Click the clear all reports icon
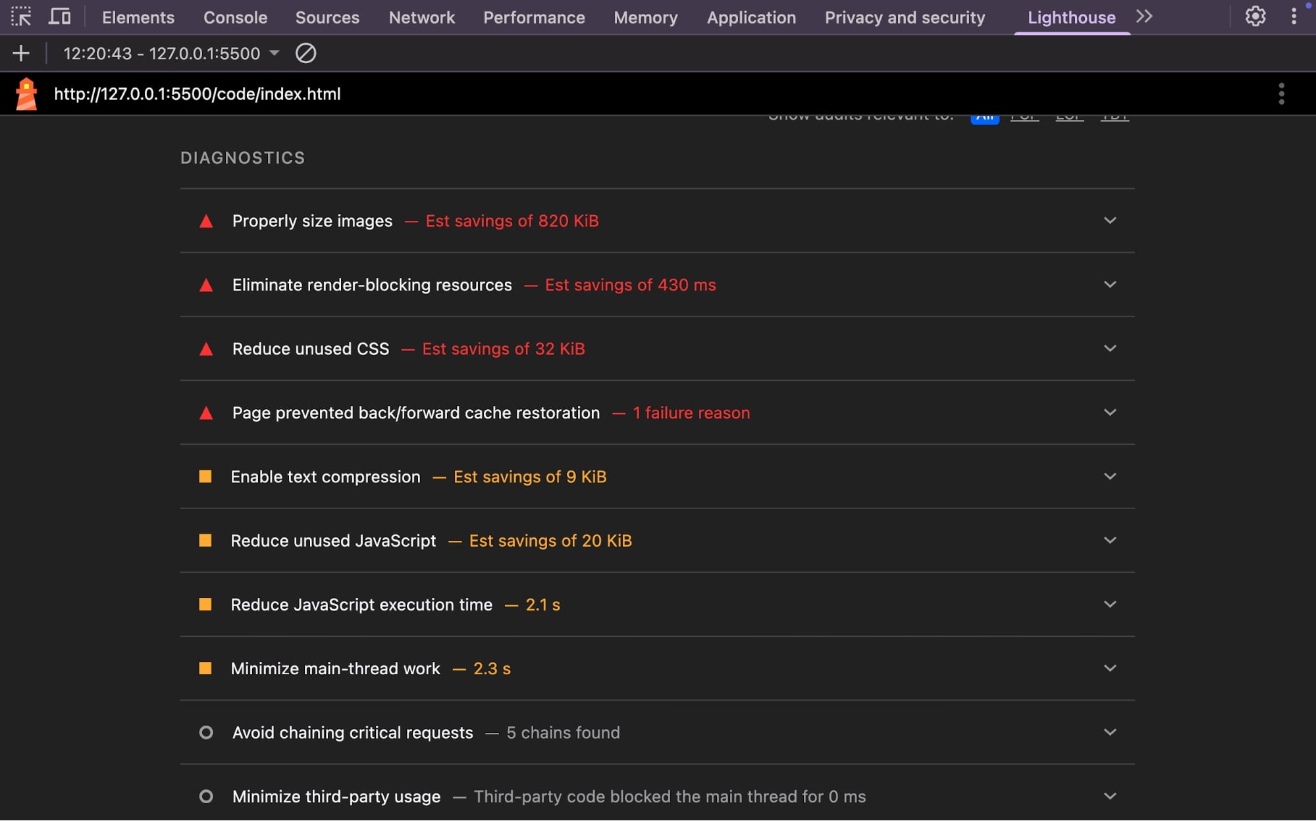This screenshot has width=1316, height=821. (x=305, y=53)
